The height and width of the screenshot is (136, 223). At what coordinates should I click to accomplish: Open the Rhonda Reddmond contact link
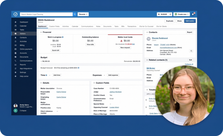[160, 38]
